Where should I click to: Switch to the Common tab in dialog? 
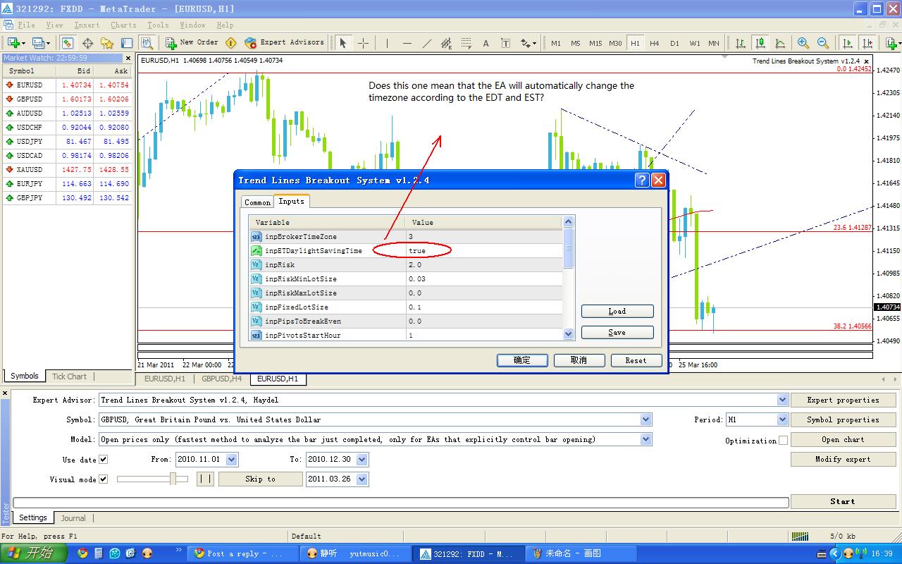coord(257,202)
